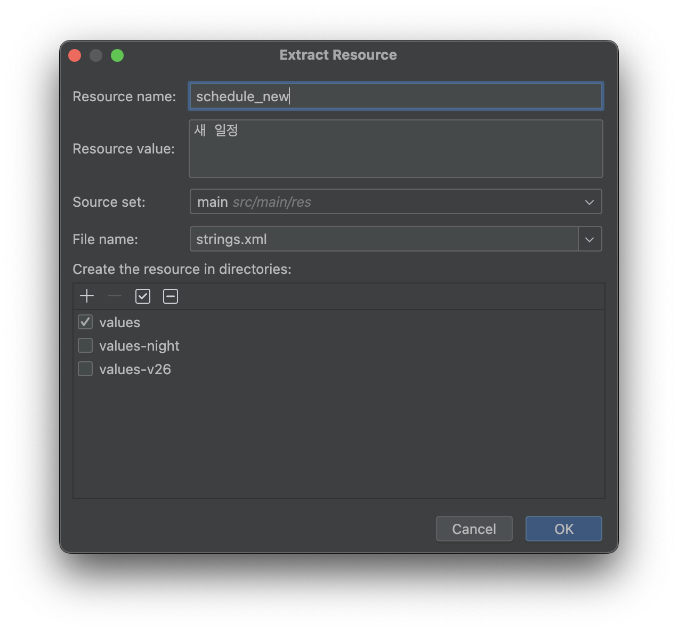
Task: Click the OK button
Action: point(564,529)
